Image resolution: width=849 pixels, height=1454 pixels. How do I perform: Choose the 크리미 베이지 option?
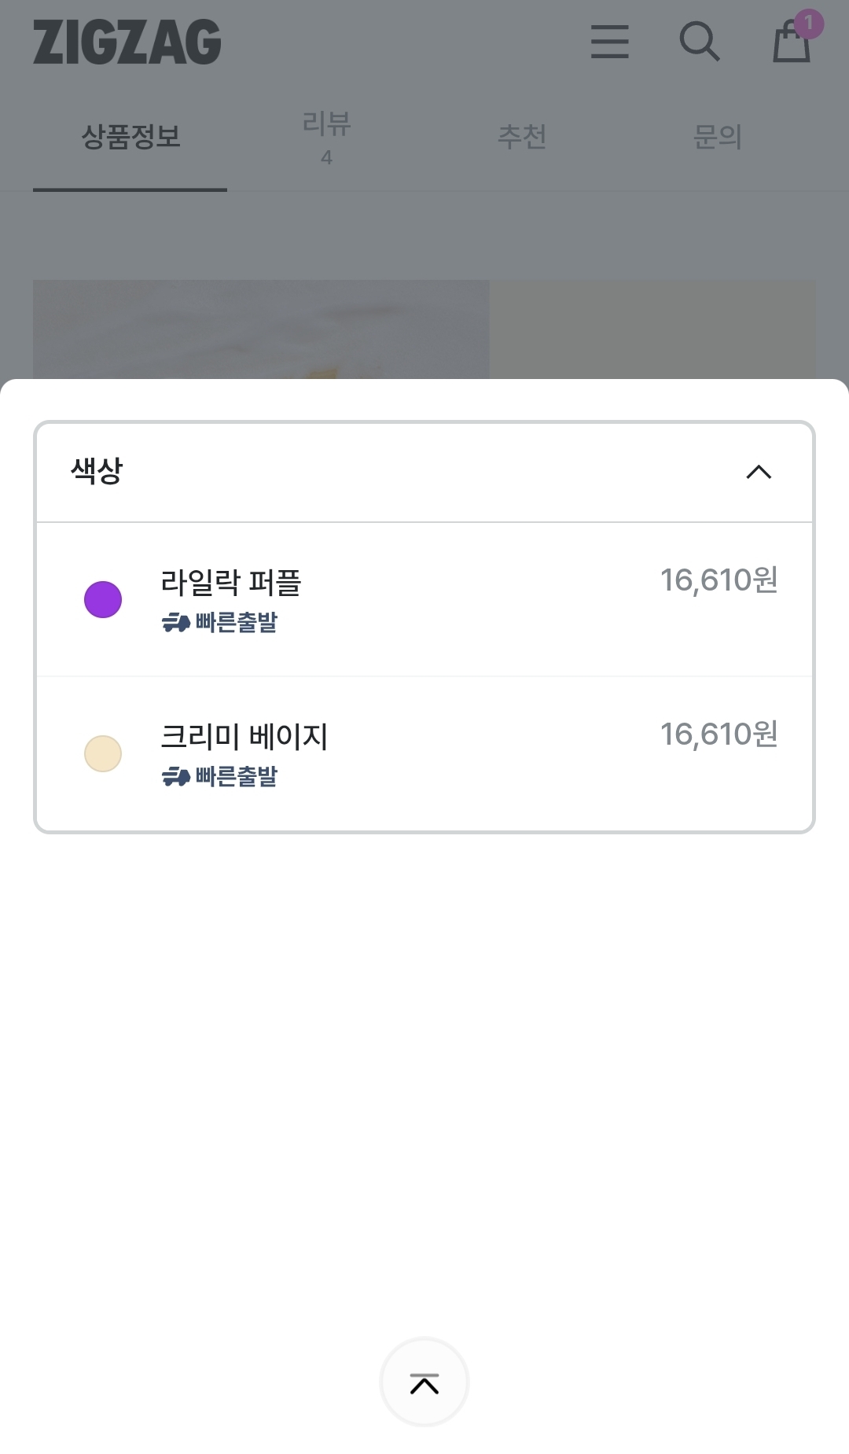click(244, 737)
